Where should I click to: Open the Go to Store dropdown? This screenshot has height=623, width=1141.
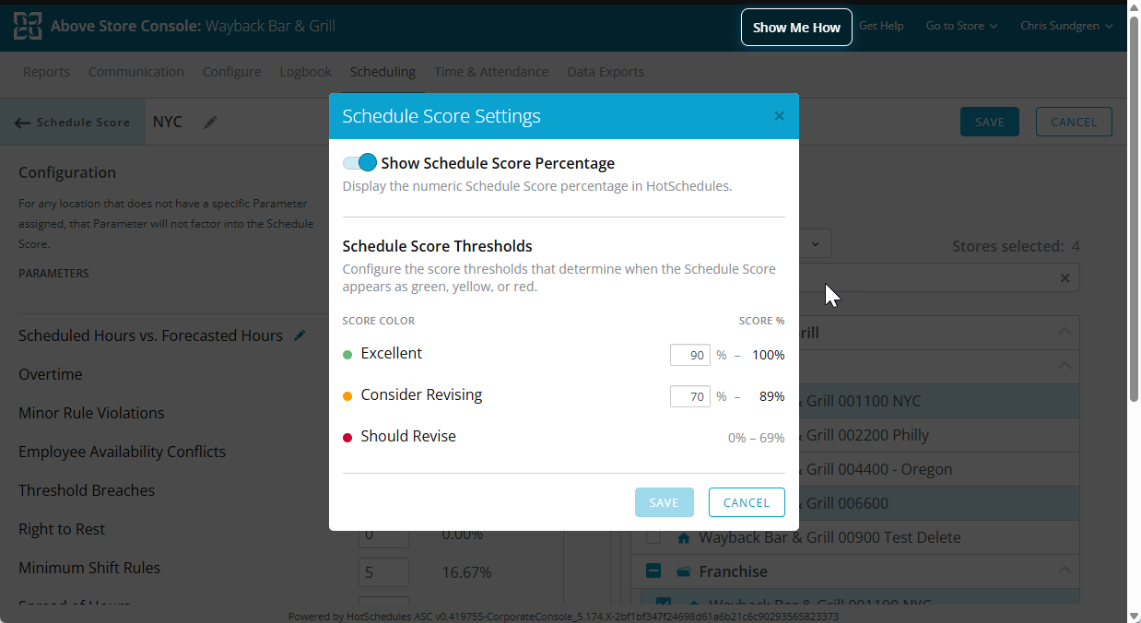click(x=961, y=26)
